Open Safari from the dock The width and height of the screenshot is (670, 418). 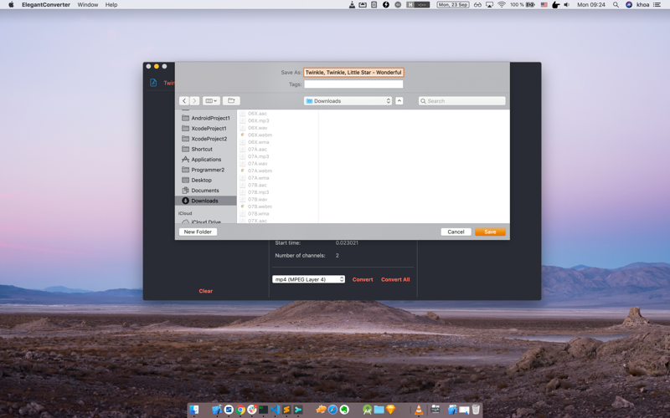coord(332,410)
